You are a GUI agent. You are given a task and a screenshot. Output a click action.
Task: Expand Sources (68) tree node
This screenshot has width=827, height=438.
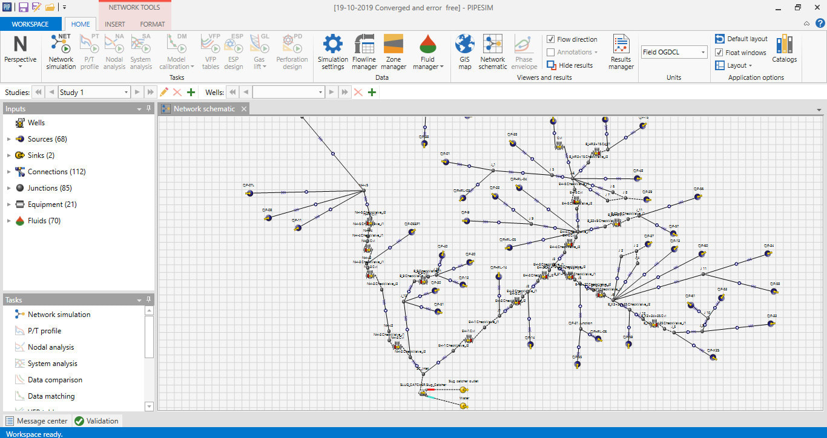tap(9, 139)
